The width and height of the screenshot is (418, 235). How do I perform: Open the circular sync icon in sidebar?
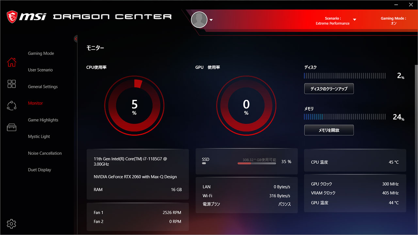coord(11,105)
